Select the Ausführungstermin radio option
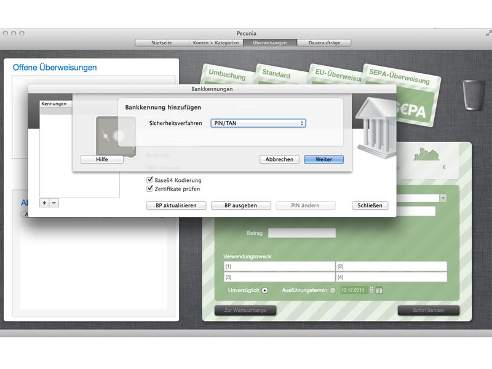Viewport: 492px width, 369px height. (x=332, y=290)
